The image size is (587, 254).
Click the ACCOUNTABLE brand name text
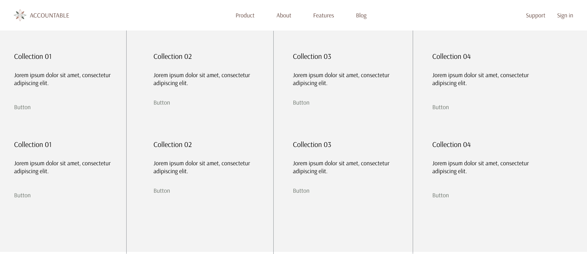(x=50, y=16)
